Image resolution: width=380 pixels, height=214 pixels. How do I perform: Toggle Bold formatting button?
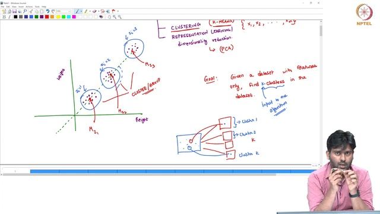4,17
